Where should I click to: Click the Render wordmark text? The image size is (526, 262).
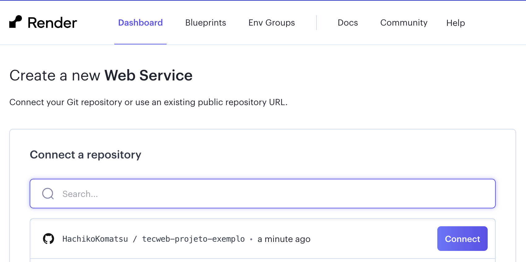[52, 23]
